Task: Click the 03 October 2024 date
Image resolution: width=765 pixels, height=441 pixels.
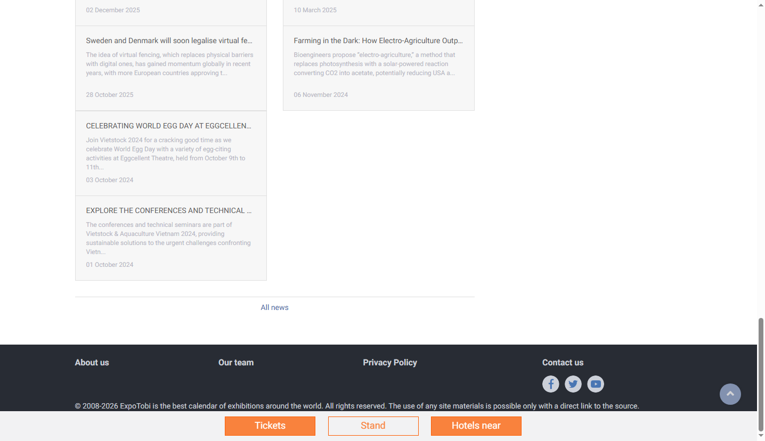Action: click(110, 180)
